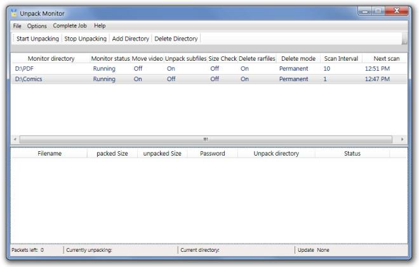Click Start Unpacking toolbar button

37,39
